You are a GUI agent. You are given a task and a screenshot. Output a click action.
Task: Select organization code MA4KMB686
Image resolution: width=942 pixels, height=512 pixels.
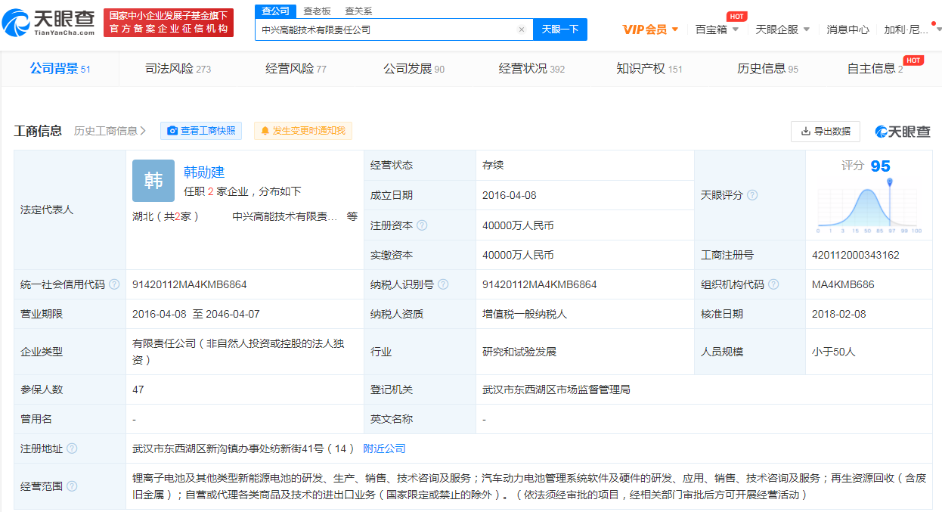click(843, 285)
